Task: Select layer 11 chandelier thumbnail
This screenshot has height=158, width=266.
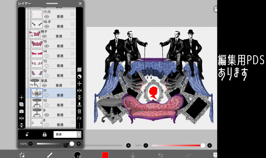Action: [37, 93]
